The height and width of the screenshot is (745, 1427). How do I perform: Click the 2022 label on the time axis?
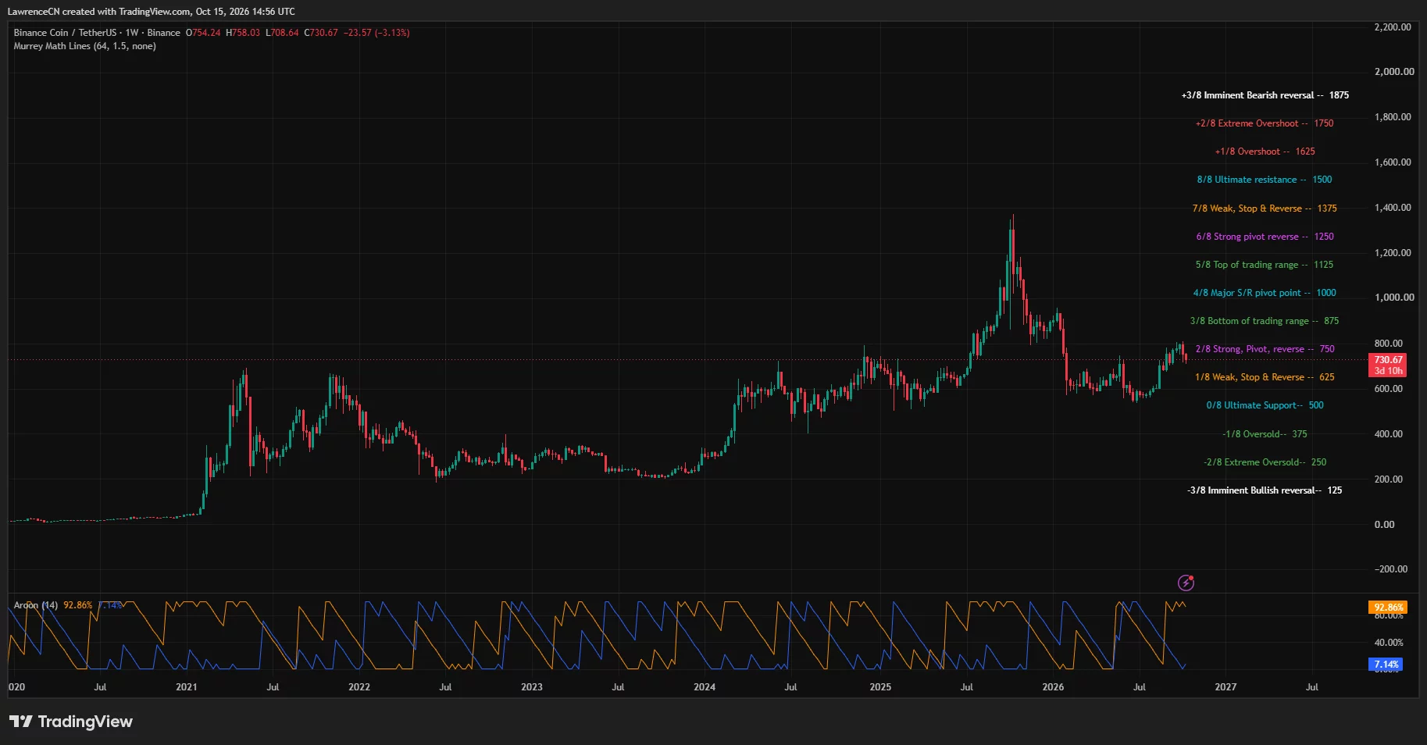coord(359,687)
